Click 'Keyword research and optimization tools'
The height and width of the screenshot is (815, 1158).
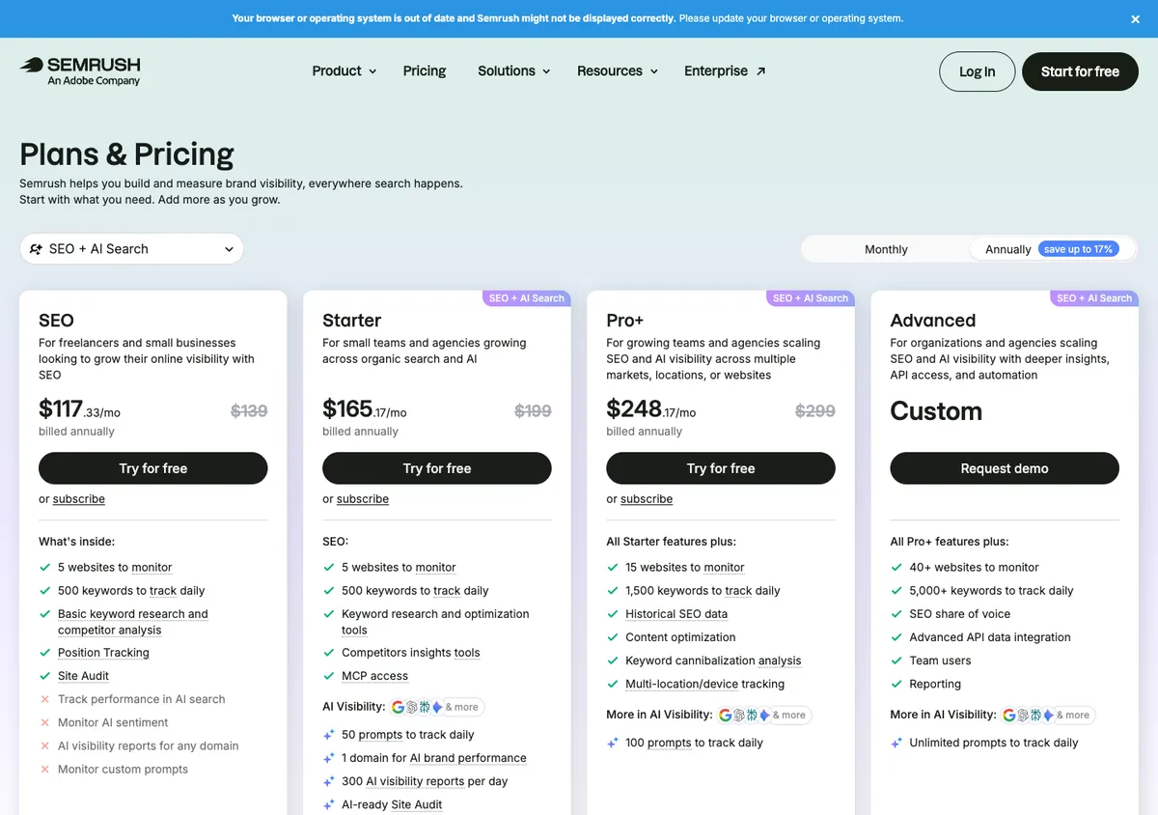point(435,622)
